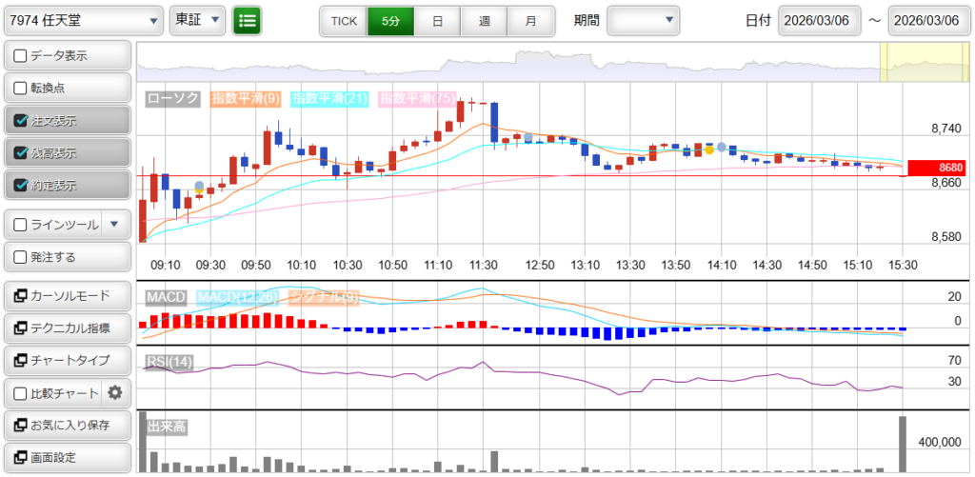Click the screen settings popup icon

coord(20,457)
